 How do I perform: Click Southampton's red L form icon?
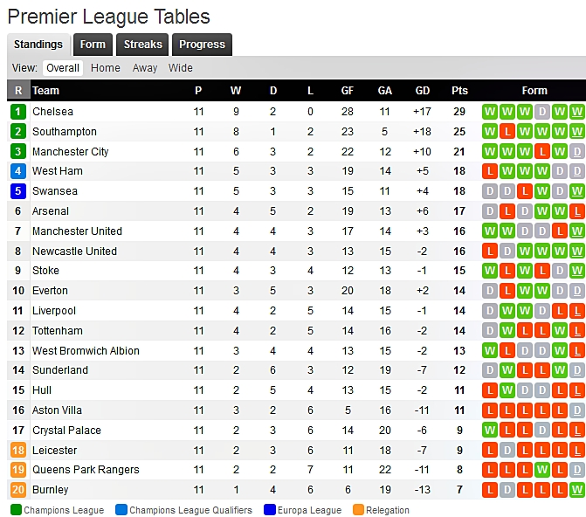click(x=507, y=132)
